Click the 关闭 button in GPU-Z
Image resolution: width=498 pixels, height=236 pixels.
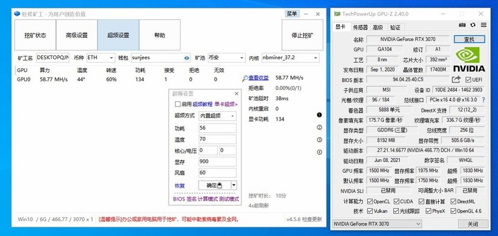point(472,224)
